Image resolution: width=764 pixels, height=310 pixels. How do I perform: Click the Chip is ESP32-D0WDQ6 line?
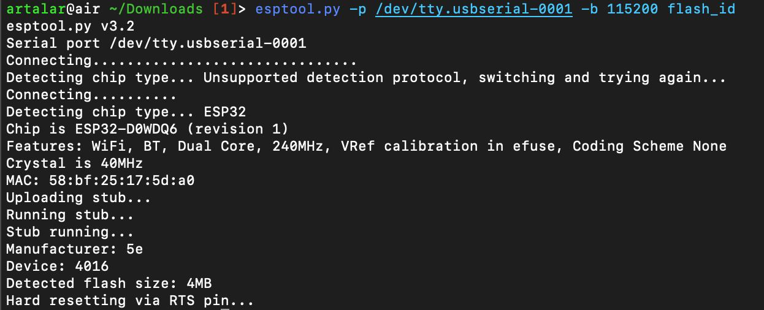[147, 129]
